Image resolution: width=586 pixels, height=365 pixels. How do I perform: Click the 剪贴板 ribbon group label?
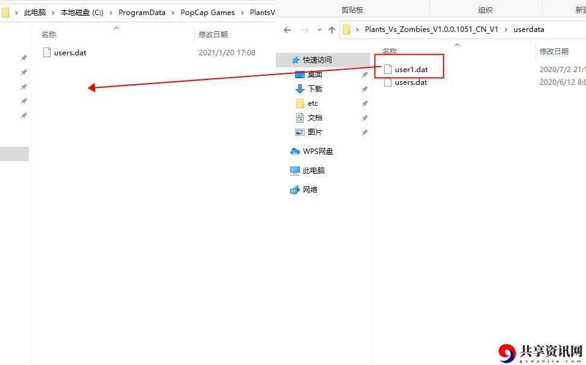click(352, 10)
